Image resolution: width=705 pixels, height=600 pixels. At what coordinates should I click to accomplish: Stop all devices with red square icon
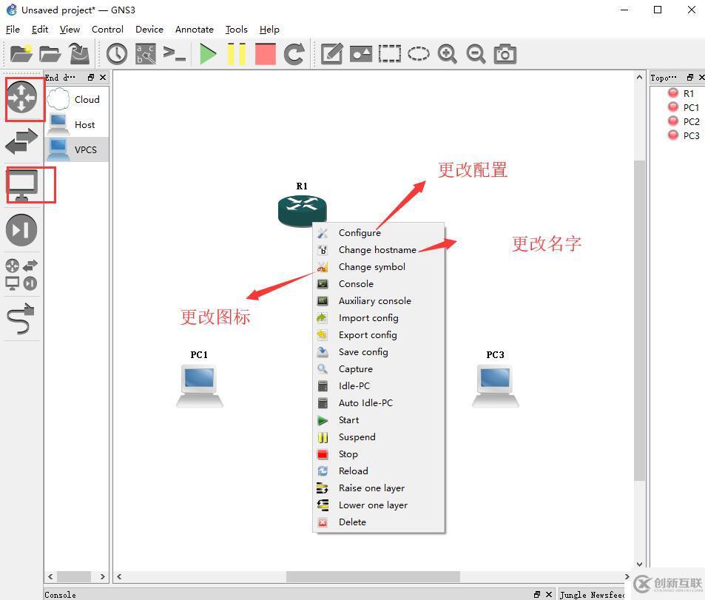point(266,54)
